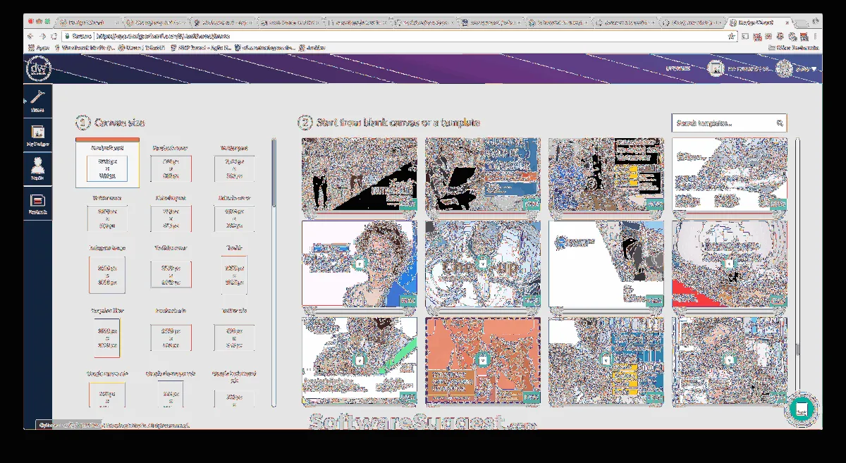Click into the Search templates field
846x463 pixels.
tap(728, 123)
